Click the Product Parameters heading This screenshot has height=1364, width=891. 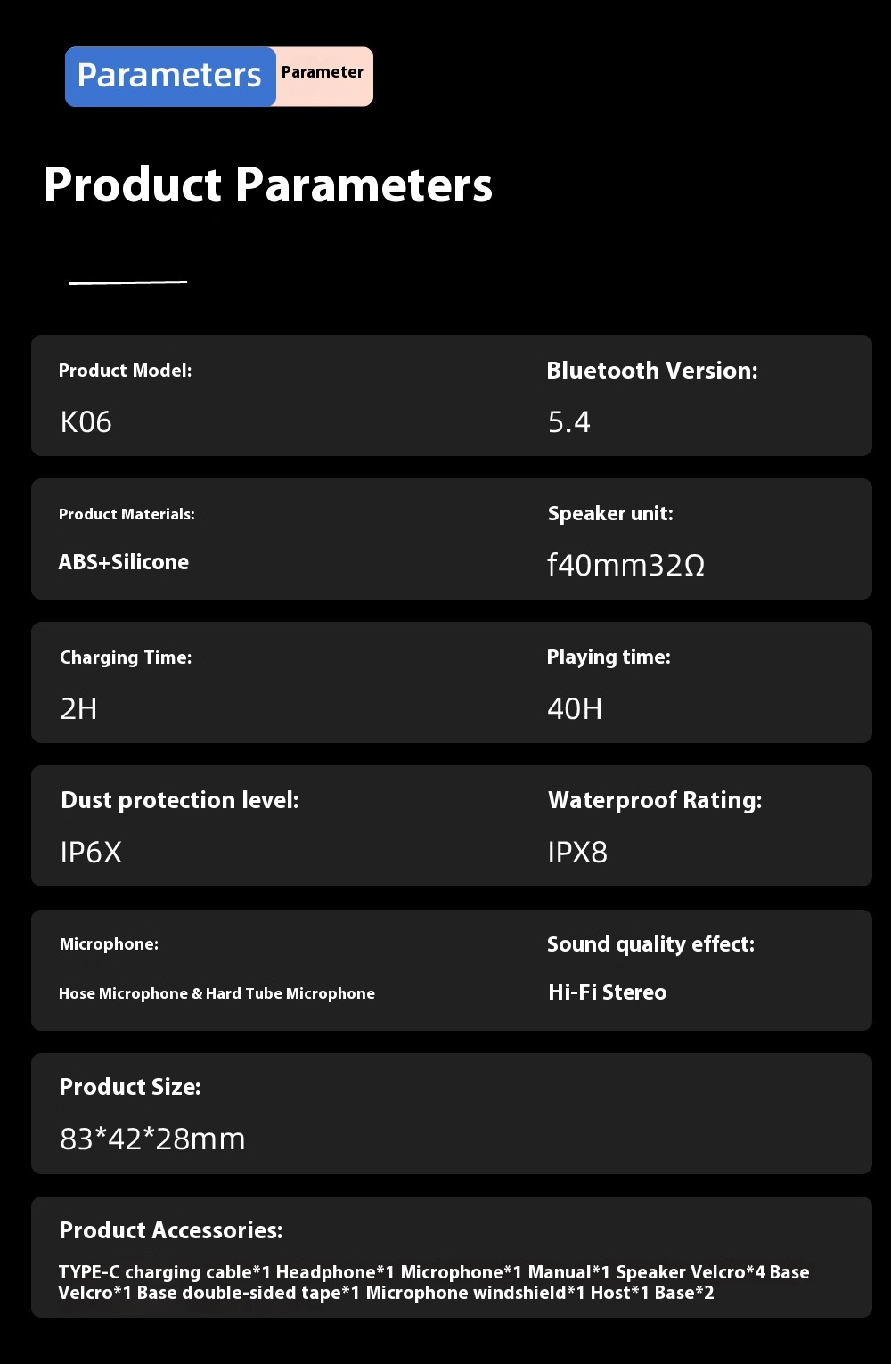pyautogui.click(x=268, y=185)
